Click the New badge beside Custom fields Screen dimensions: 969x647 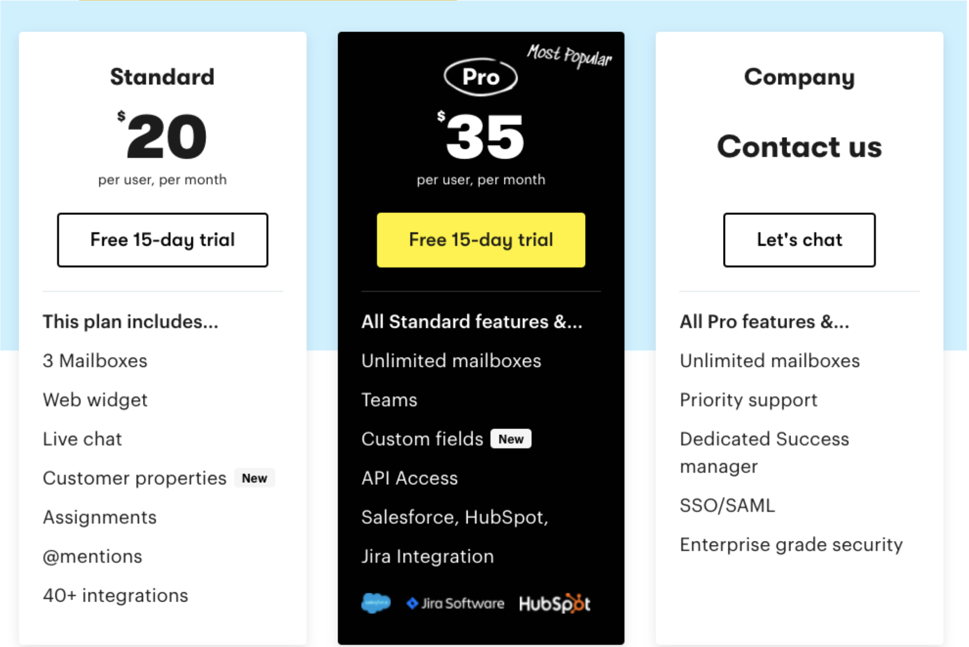coord(511,439)
